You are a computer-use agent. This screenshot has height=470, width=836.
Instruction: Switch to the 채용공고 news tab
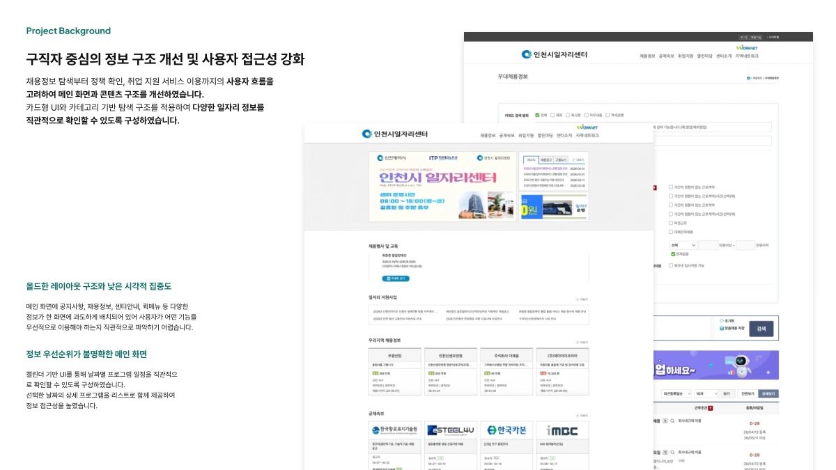coord(546,159)
